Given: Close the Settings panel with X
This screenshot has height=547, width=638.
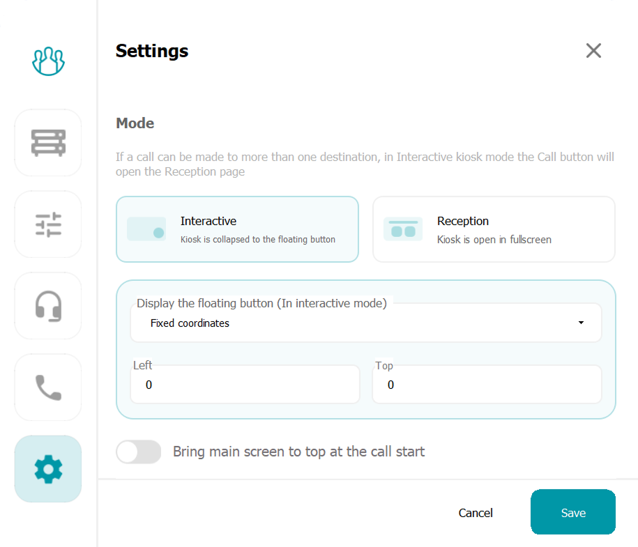Looking at the screenshot, I should pyautogui.click(x=593, y=51).
